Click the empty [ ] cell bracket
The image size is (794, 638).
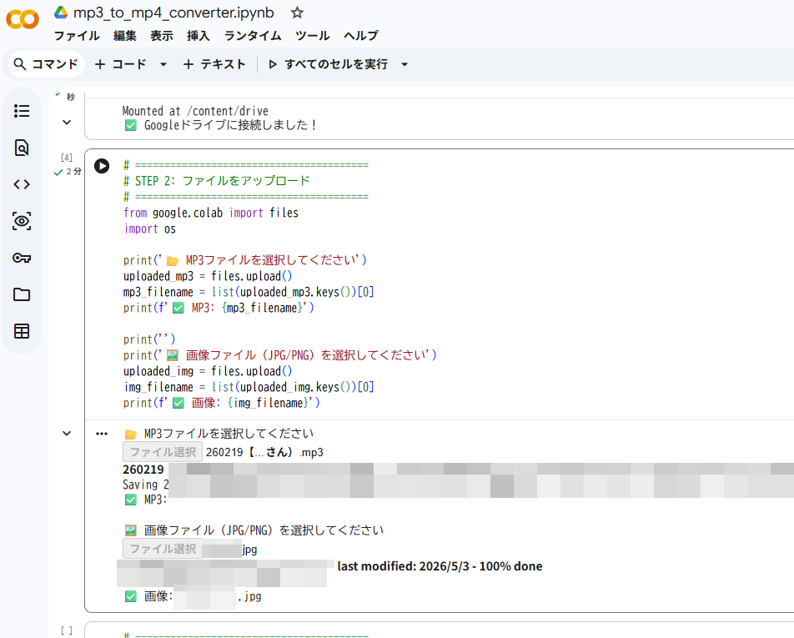click(67, 630)
